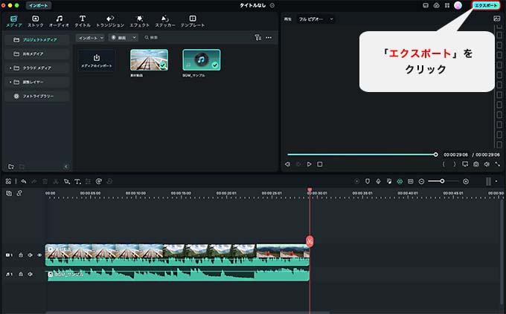
Task: Undo the last action
Action: [x=24, y=181]
